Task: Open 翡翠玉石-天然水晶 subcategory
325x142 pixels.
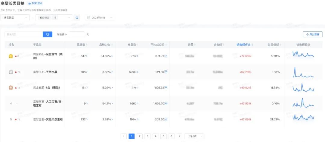Action: coord(45,72)
